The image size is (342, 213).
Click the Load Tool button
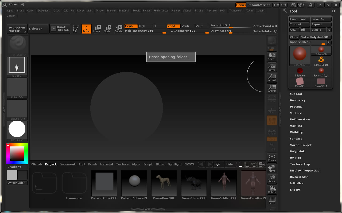[300, 19]
